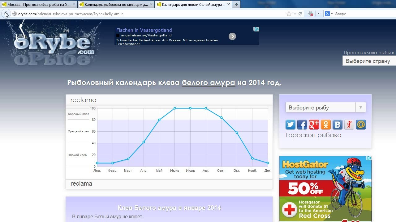Share via the red figure icon

coord(349,125)
